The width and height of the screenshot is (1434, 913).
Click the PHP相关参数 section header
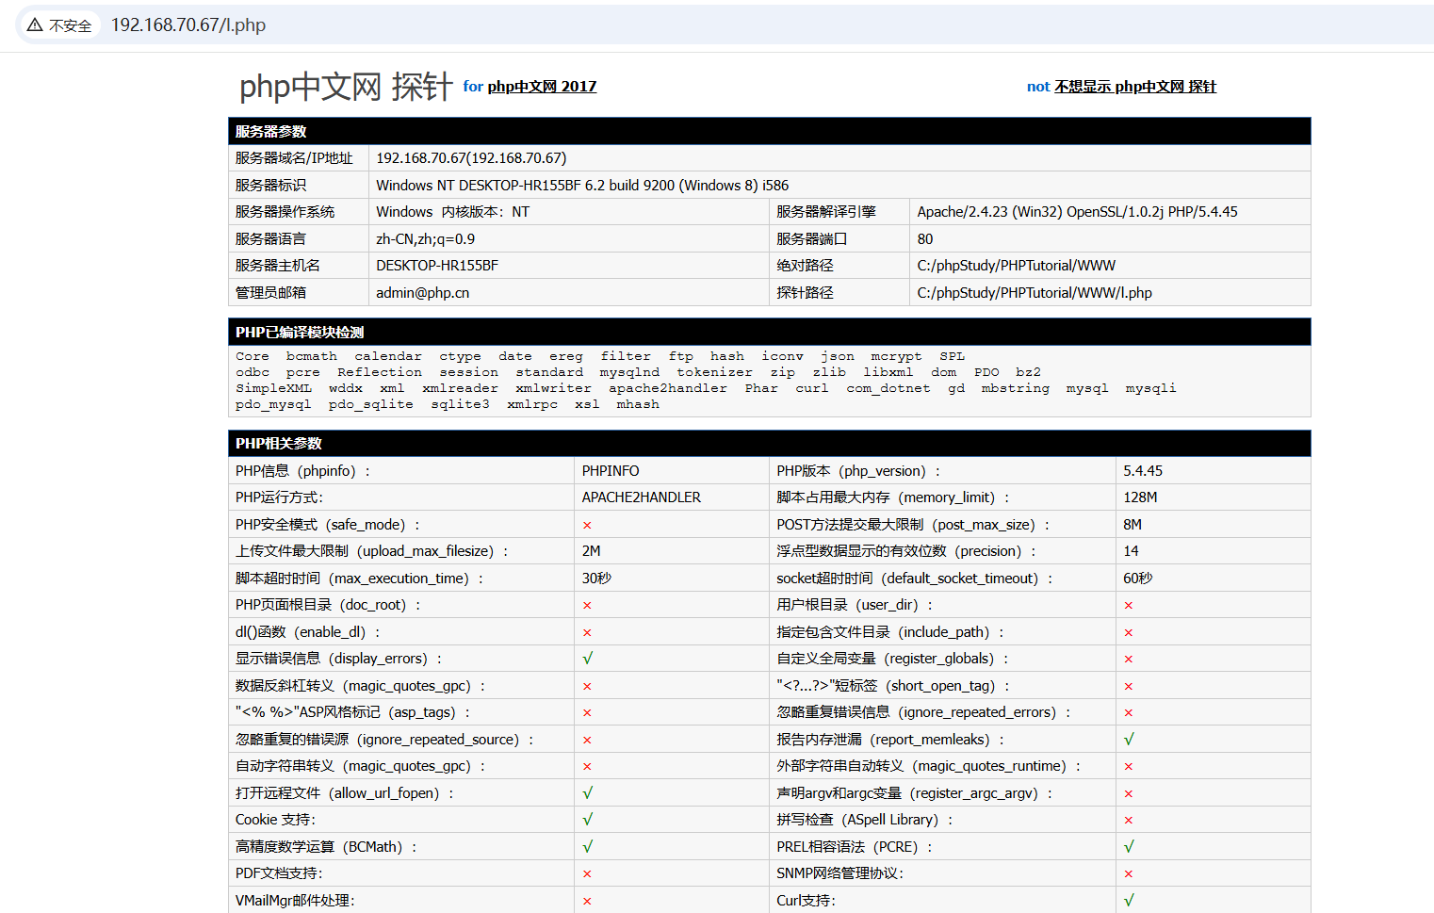click(770, 443)
